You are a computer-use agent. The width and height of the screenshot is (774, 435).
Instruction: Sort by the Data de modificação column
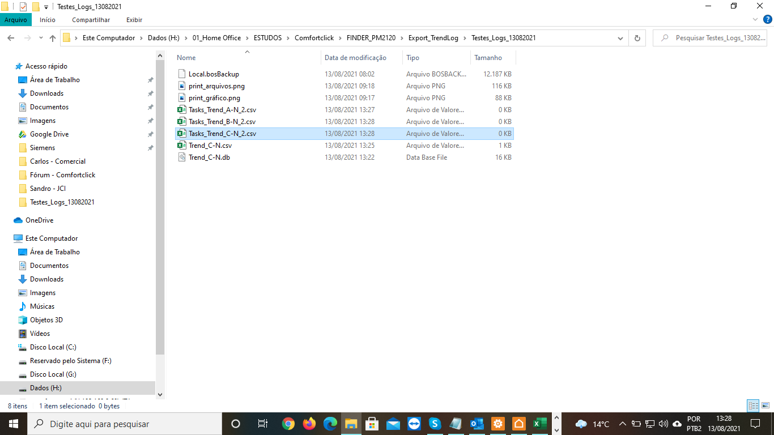355,58
